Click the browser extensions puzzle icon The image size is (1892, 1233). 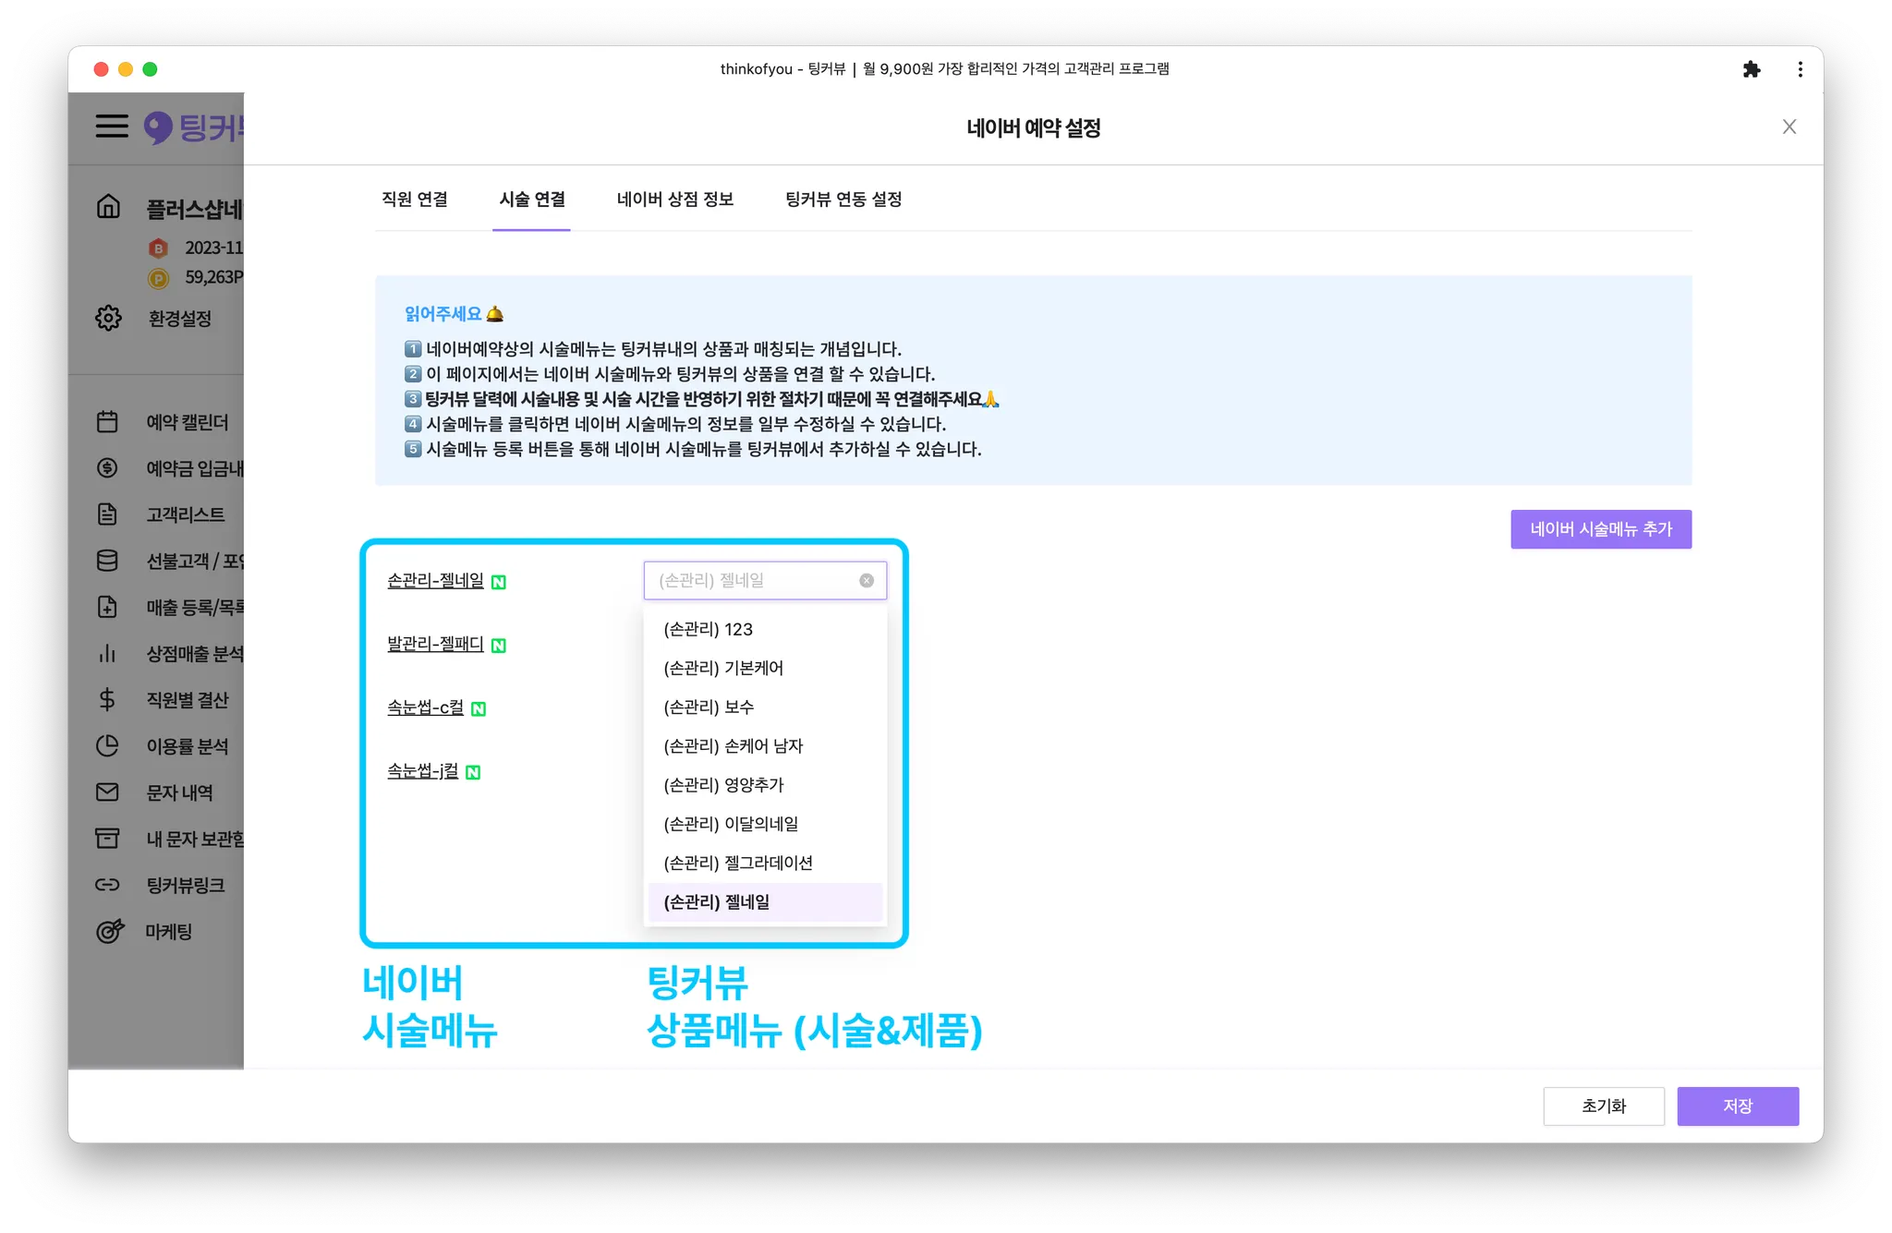pos(1752,69)
